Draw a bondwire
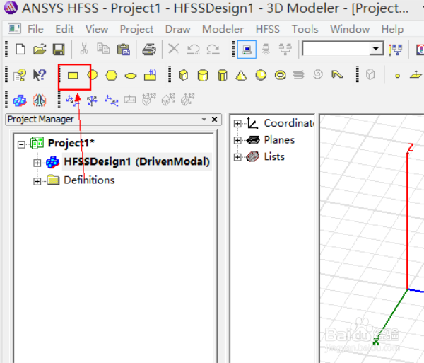 (x=337, y=74)
